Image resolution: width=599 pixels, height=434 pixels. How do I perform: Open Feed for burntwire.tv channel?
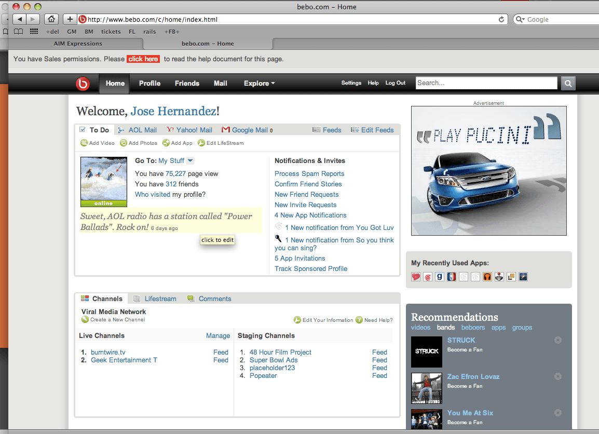(221, 352)
